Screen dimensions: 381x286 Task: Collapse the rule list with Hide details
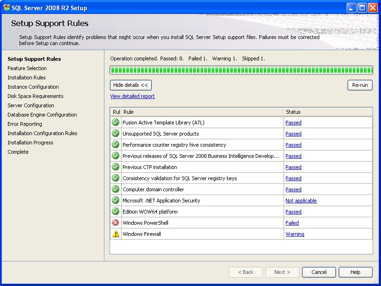pyautogui.click(x=131, y=85)
